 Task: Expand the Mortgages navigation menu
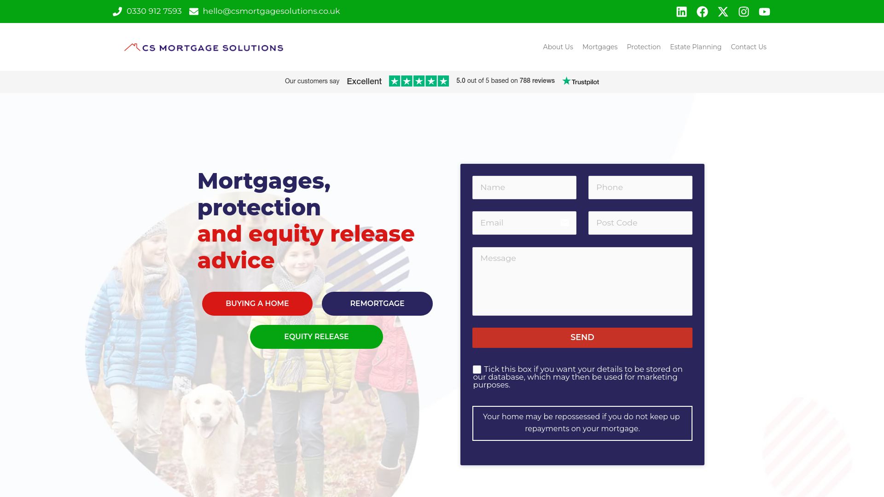[600, 47]
